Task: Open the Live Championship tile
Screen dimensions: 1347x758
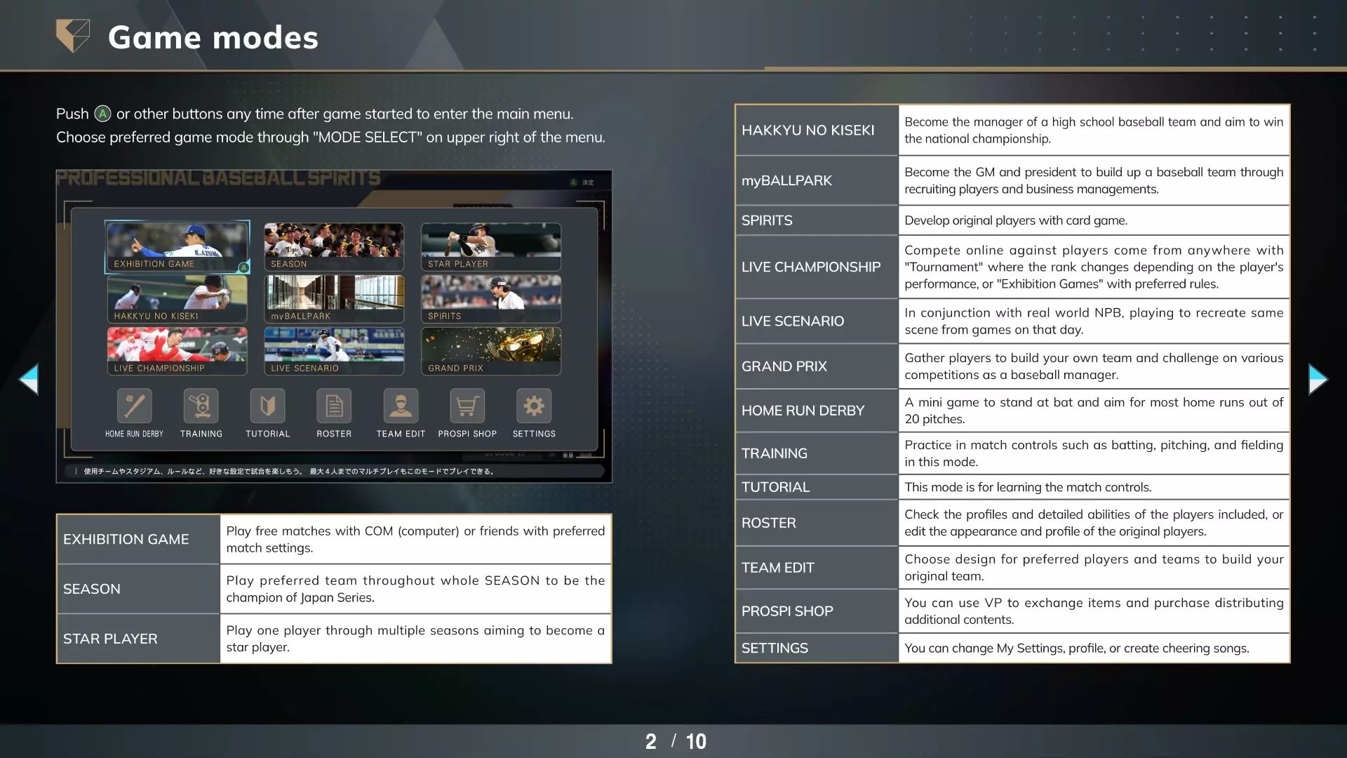Action: point(177,350)
